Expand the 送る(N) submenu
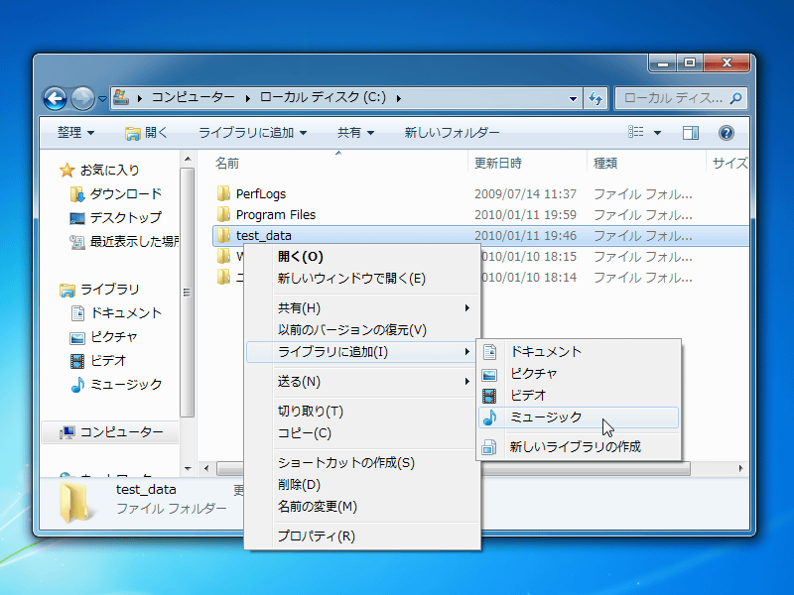This screenshot has height=595, width=794. pos(361,382)
